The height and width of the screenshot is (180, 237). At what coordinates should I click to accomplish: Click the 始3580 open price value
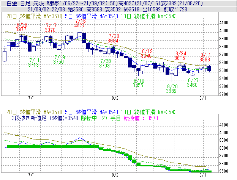click(x=76, y=9)
